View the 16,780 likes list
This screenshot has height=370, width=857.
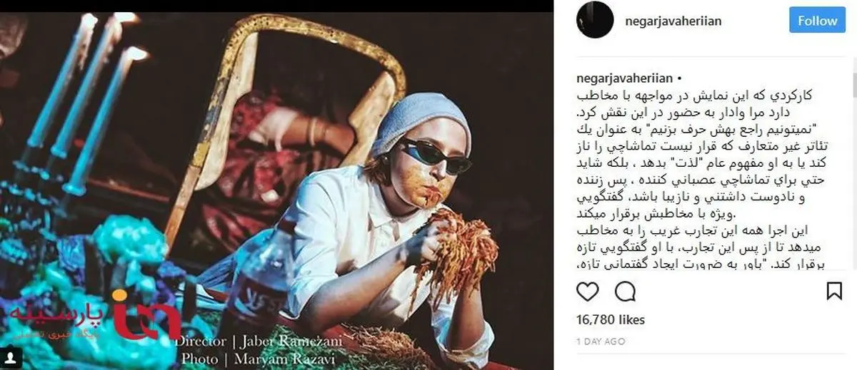click(610, 319)
